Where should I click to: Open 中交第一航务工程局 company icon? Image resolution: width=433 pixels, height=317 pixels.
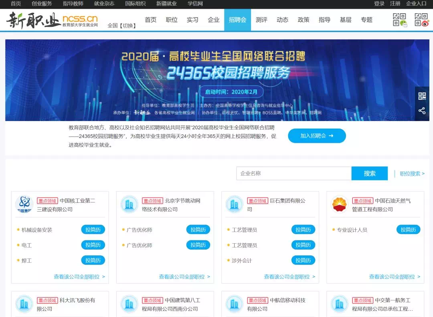tap(340, 304)
